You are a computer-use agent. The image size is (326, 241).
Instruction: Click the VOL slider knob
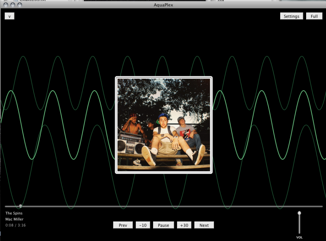(x=299, y=213)
